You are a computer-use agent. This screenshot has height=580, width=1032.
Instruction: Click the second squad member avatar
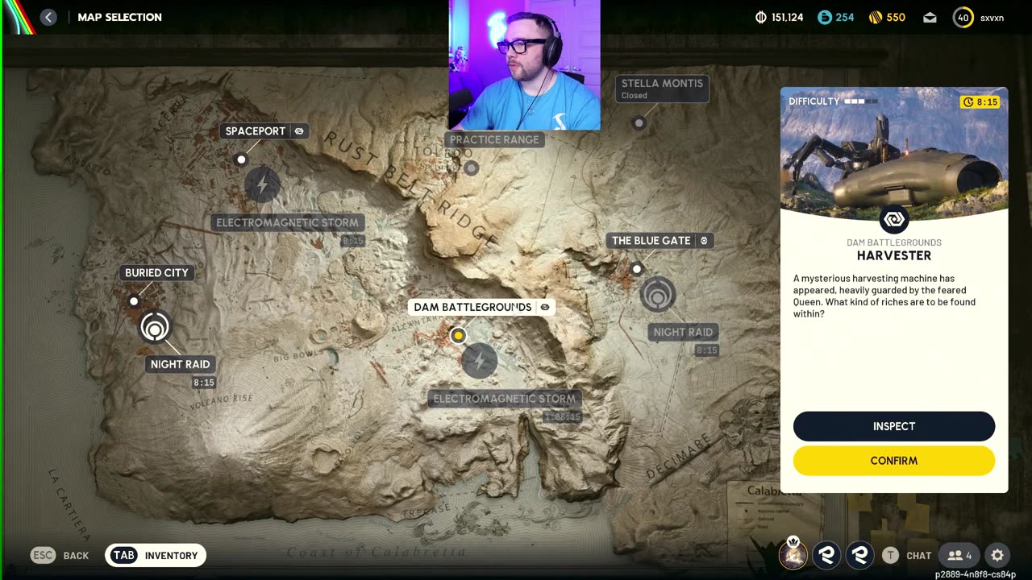(826, 554)
